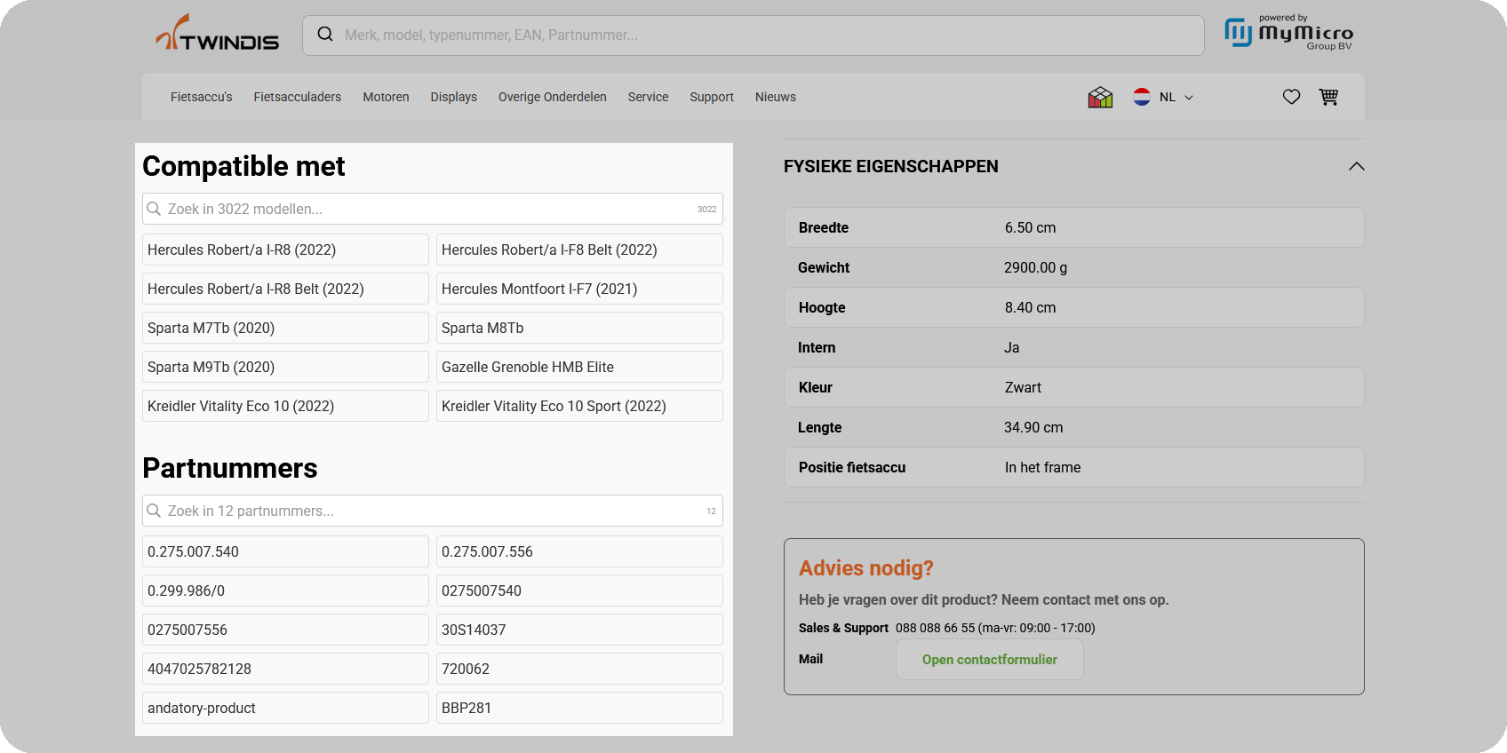Focus the main product search field

pos(753,35)
